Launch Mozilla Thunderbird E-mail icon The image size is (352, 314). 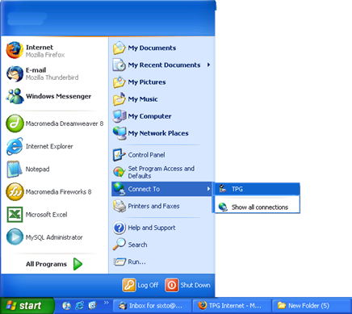pyautogui.click(x=15, y=73)
